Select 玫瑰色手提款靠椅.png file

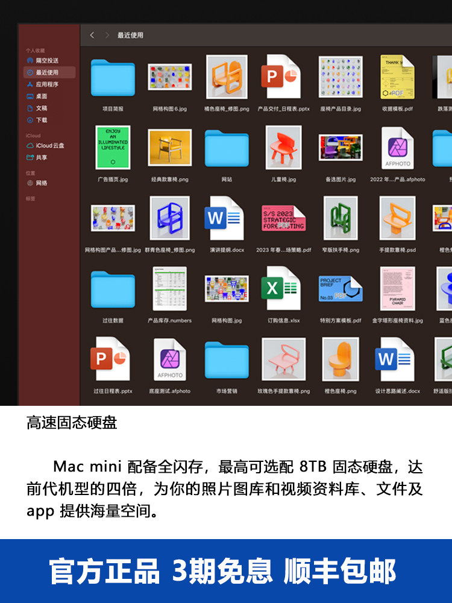284,359
